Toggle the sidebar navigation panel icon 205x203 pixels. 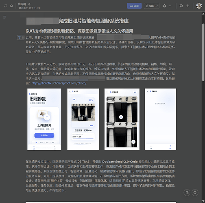(6, 6)
